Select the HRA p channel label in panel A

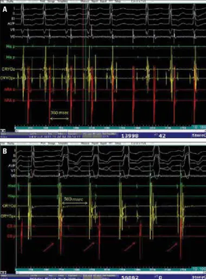pyautogui.click(x=10, y=101)
